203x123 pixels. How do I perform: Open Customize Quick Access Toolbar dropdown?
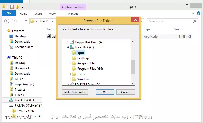(22, 7)
